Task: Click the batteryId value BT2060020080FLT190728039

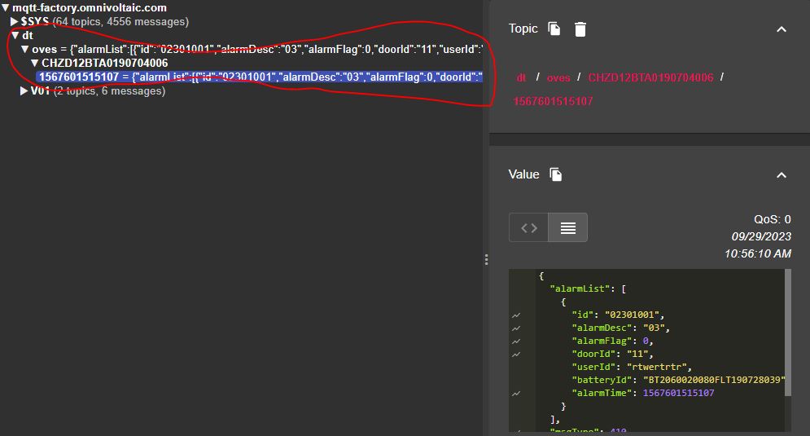Action: [x=714, y=380]
